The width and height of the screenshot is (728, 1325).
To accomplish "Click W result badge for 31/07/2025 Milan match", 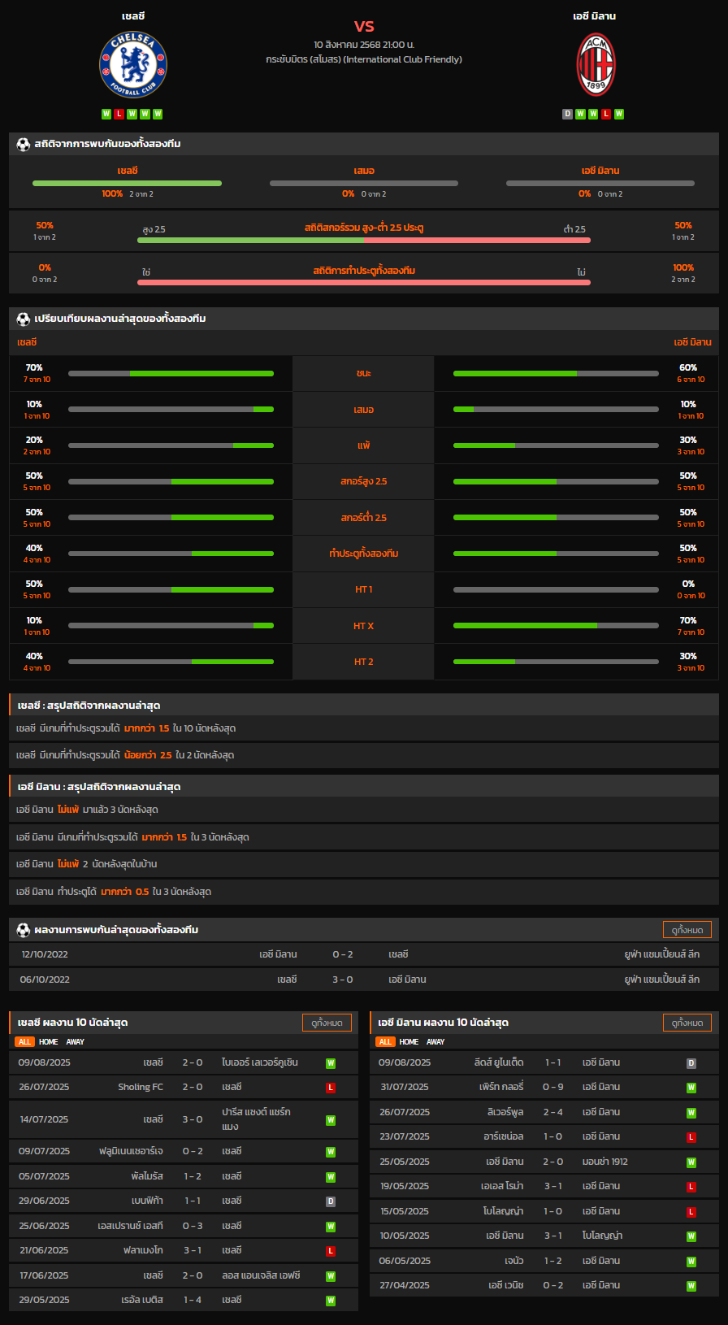I will [x=691, y=1088].
